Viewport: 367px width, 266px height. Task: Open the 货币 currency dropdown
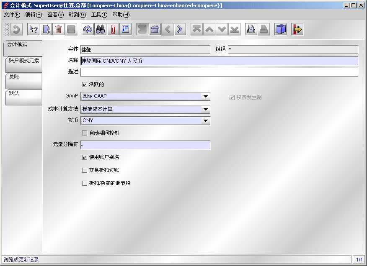click(206, 121)
